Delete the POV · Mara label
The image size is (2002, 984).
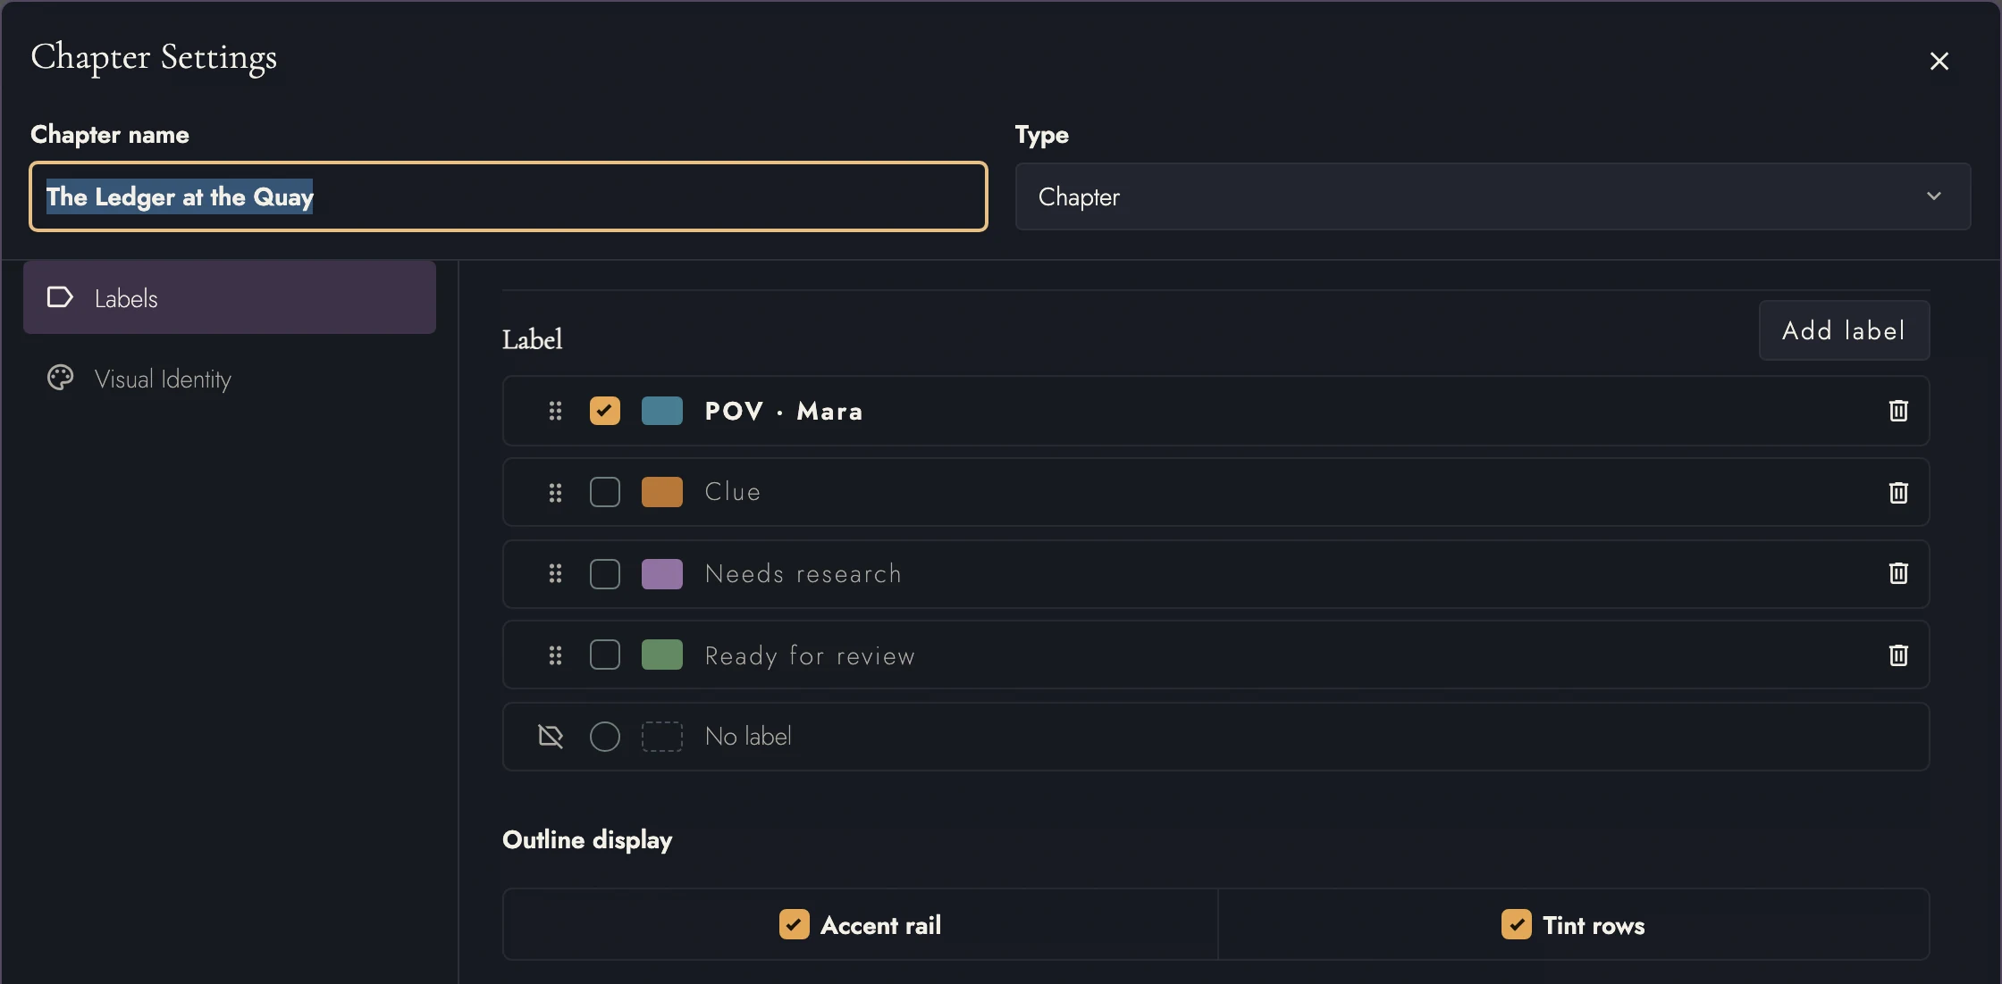[x=1898, y=411]
